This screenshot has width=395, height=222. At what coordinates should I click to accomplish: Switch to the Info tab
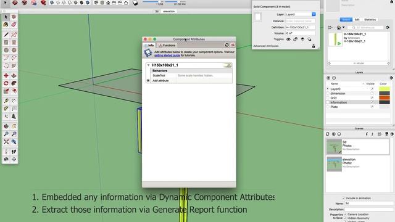(x=149, y=45)
